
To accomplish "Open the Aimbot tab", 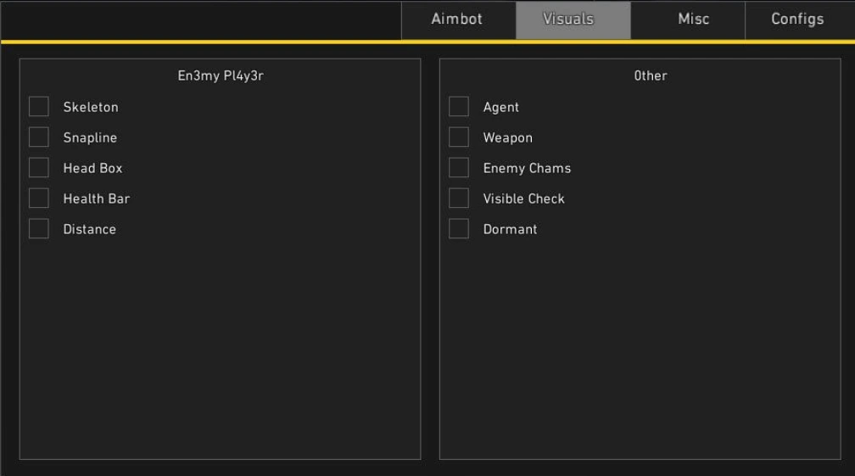I will [x=458, y=20].
